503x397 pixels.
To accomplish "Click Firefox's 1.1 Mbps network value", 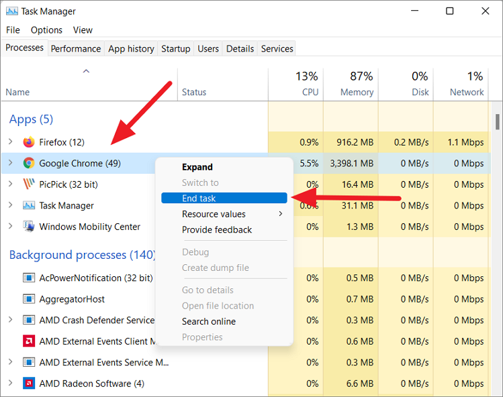I will click(x=465, y=142).
